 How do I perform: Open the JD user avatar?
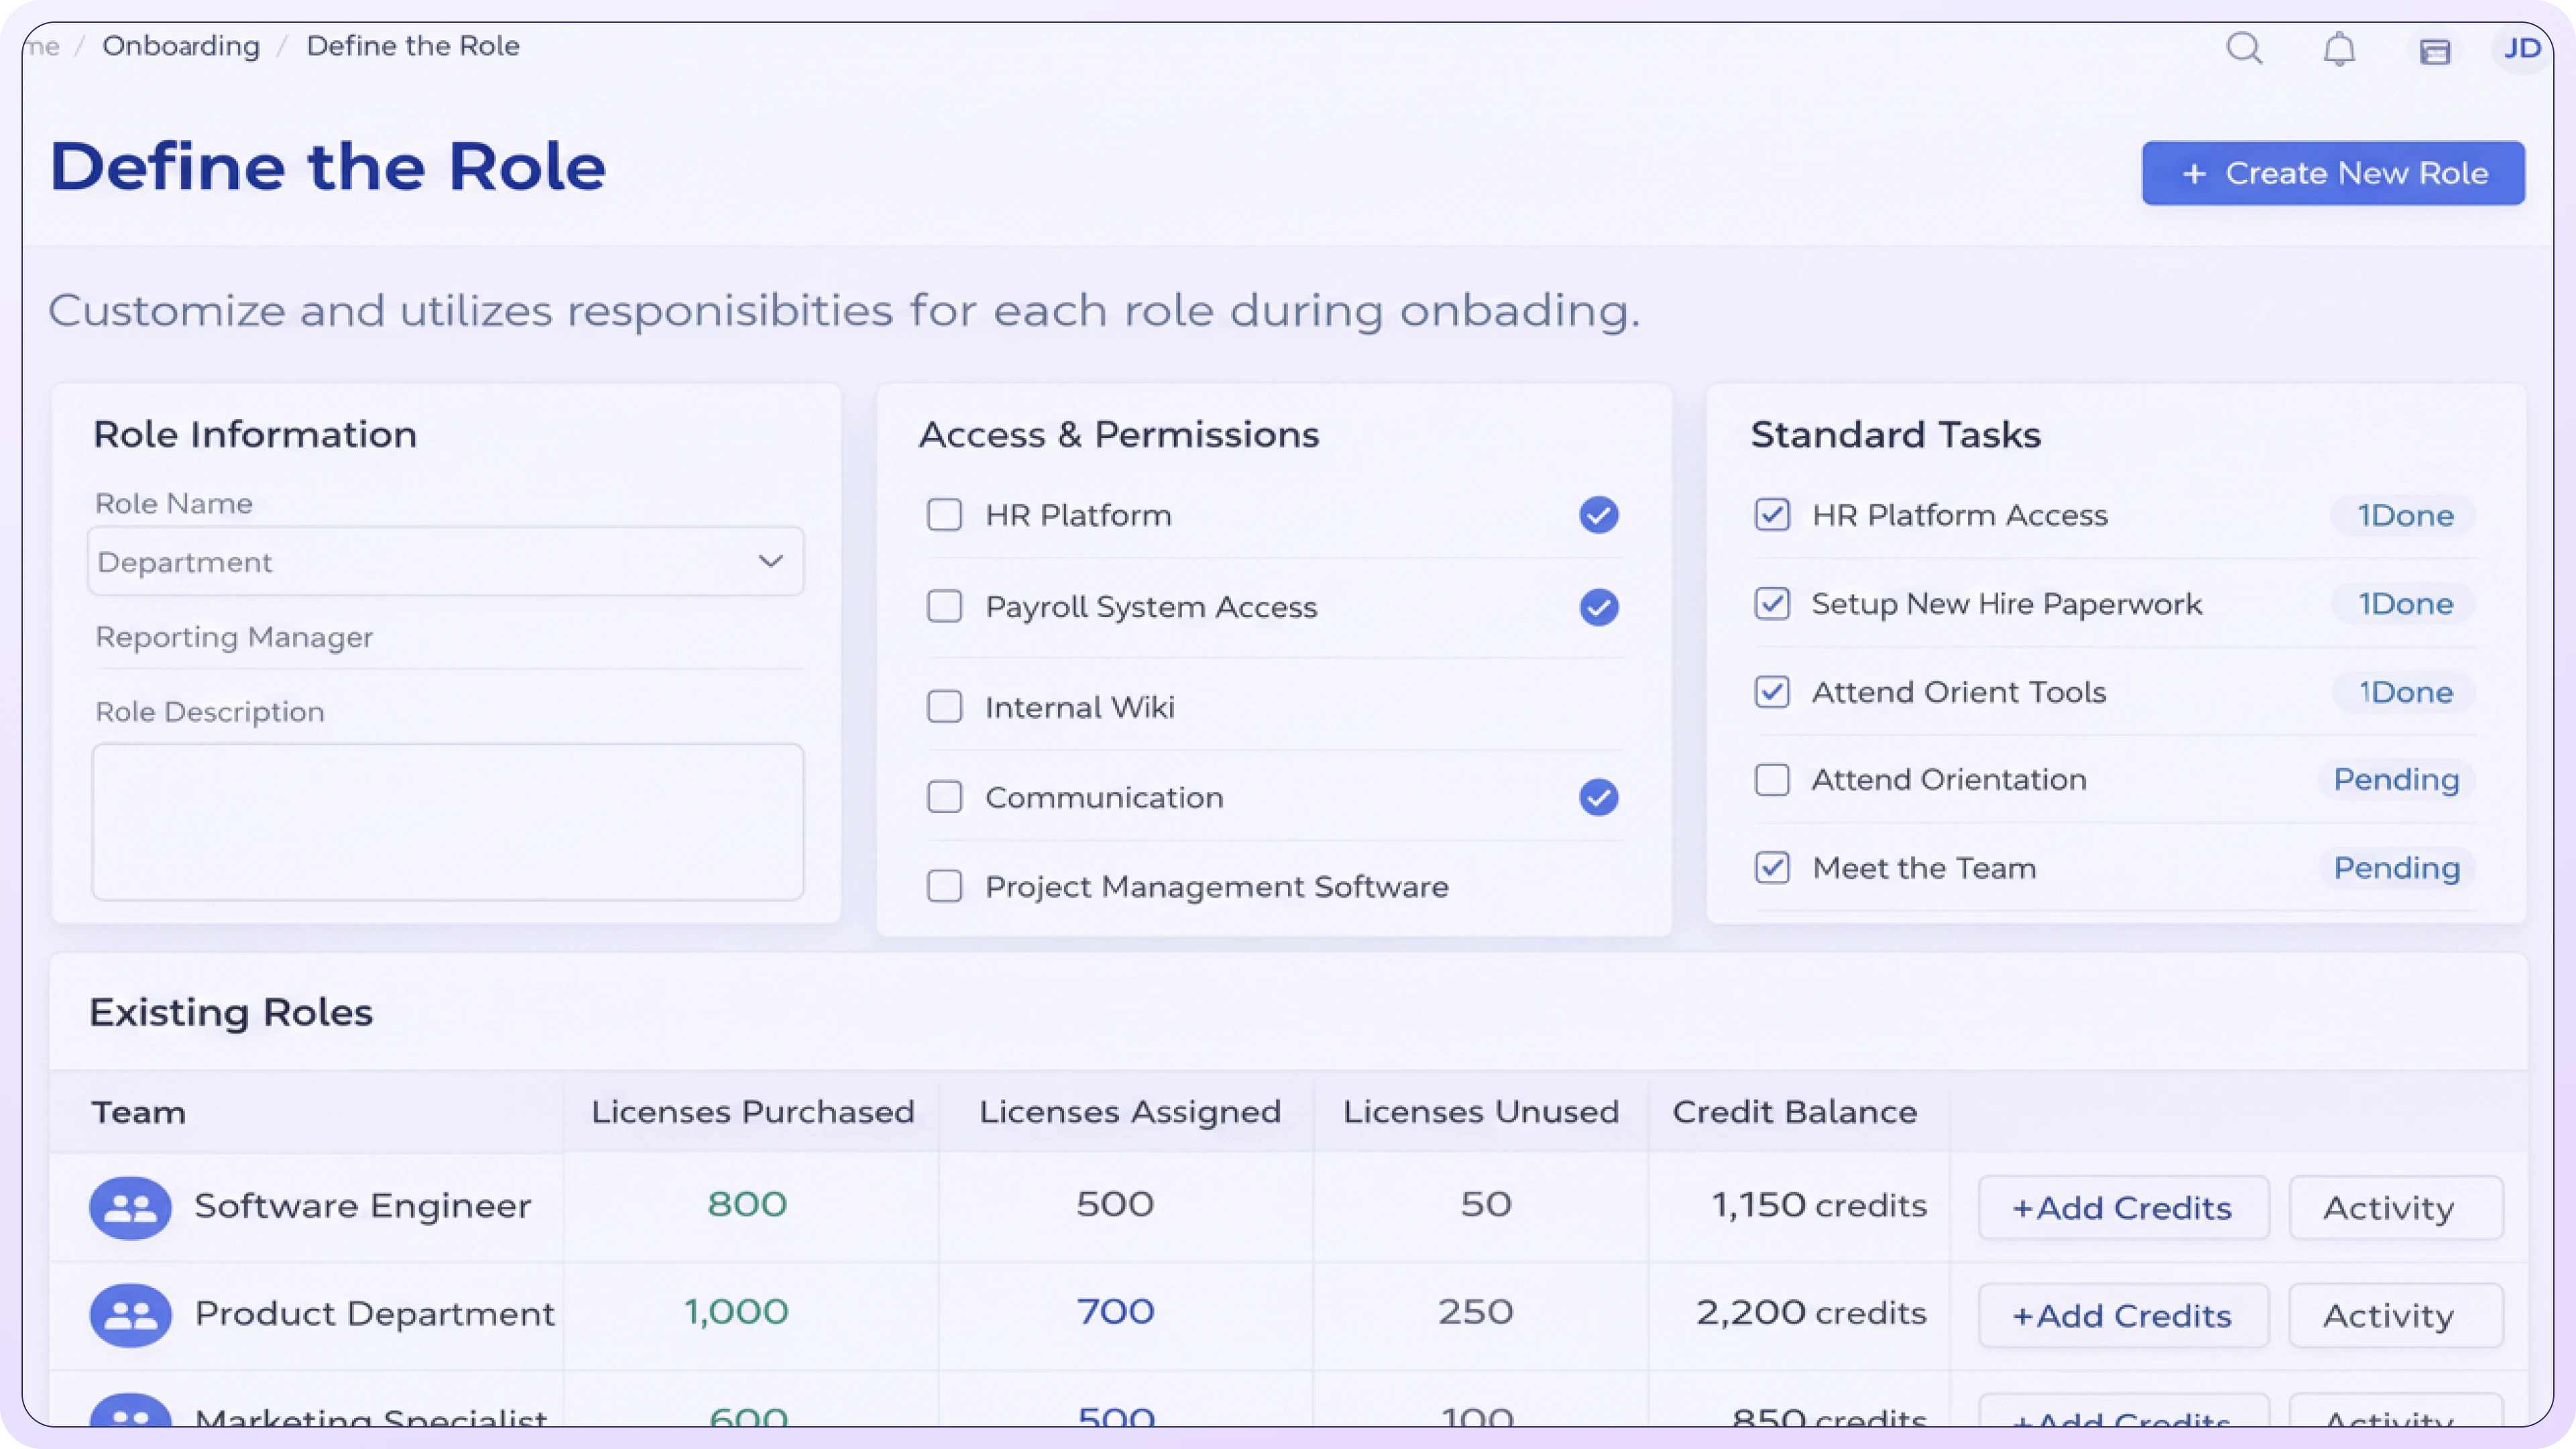(2521, 49)
